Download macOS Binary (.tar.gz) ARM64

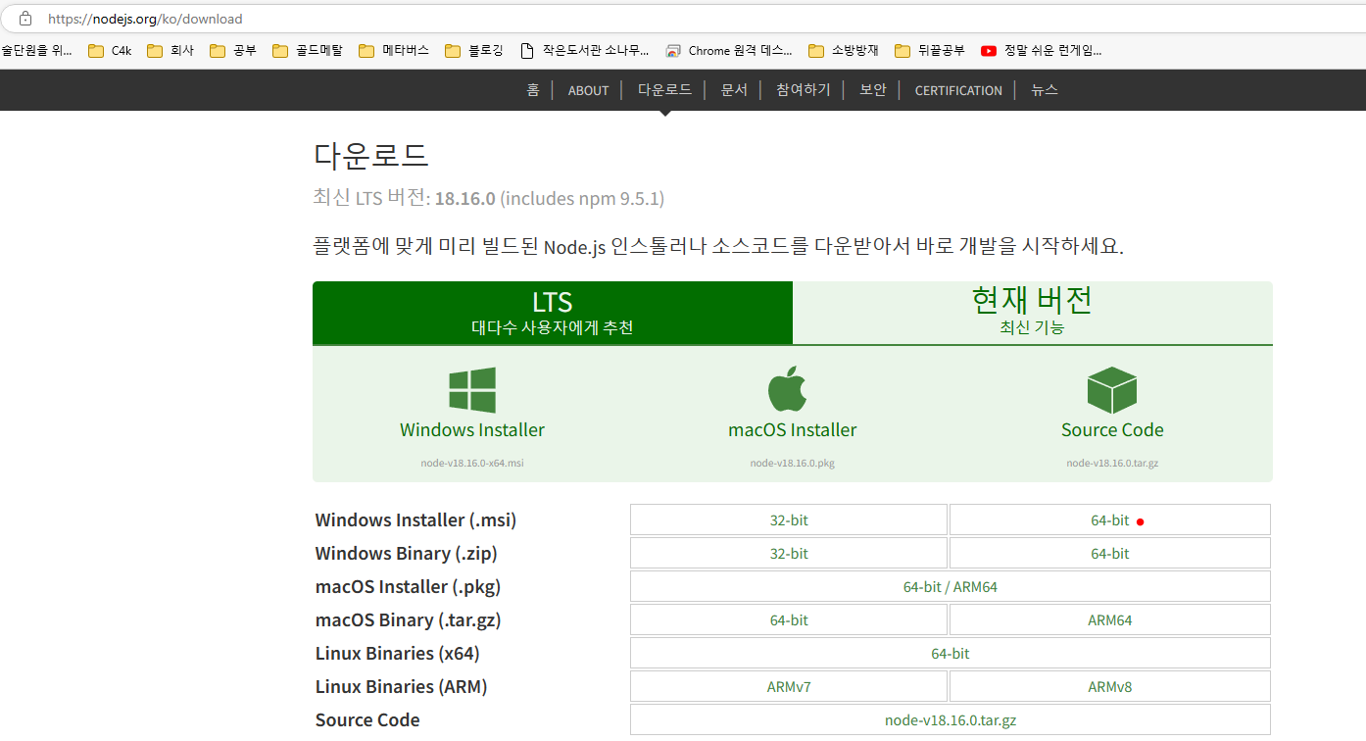click(1110, 620)
